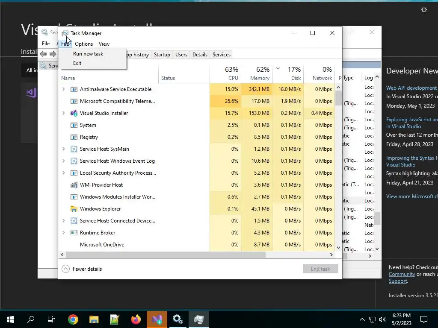Sort processes by CPU column header
Viewport: 438px width, 328px height.
(225, 73)
